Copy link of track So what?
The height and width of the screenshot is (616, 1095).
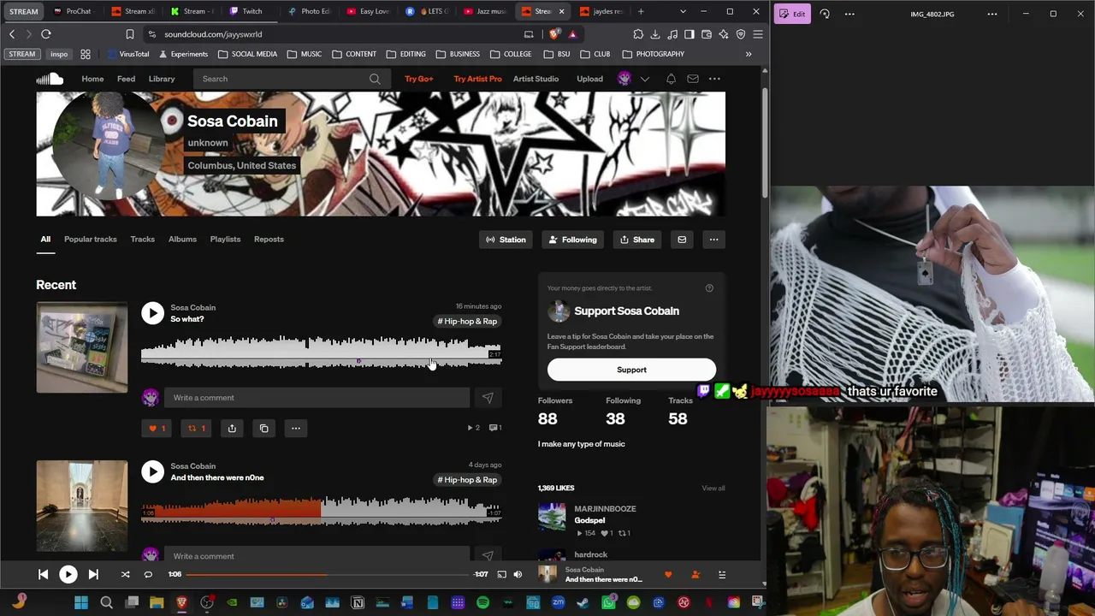[263, 428]
